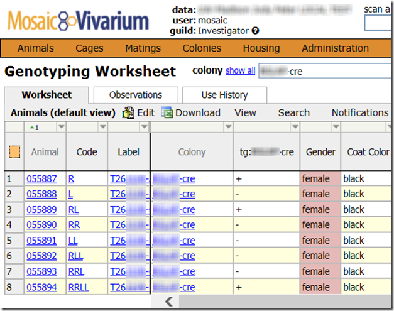The width and height of the screenshot is (394, 311).
Task: Toggle the select-all orange checkbox
Action: click(x=14, y=152)
